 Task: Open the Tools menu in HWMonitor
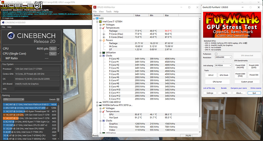[x=109, y=11]
